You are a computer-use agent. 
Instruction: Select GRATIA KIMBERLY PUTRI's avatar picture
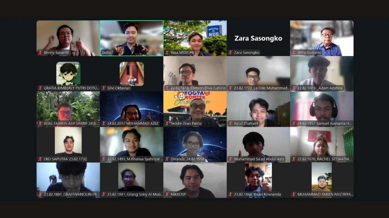(x=68, y=74)
